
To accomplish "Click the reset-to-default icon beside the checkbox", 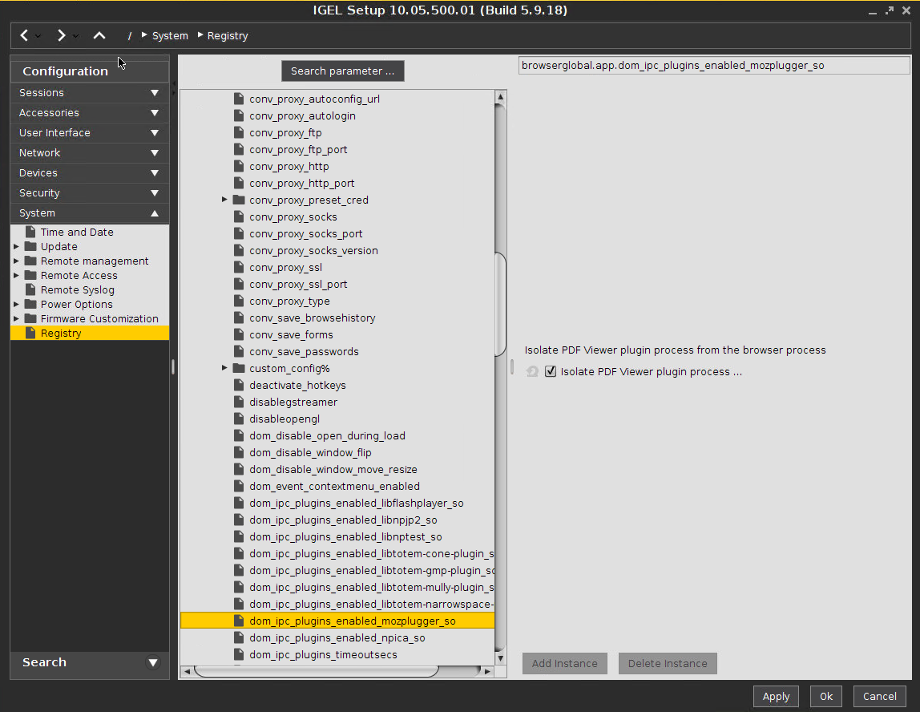I will point(532,372).
